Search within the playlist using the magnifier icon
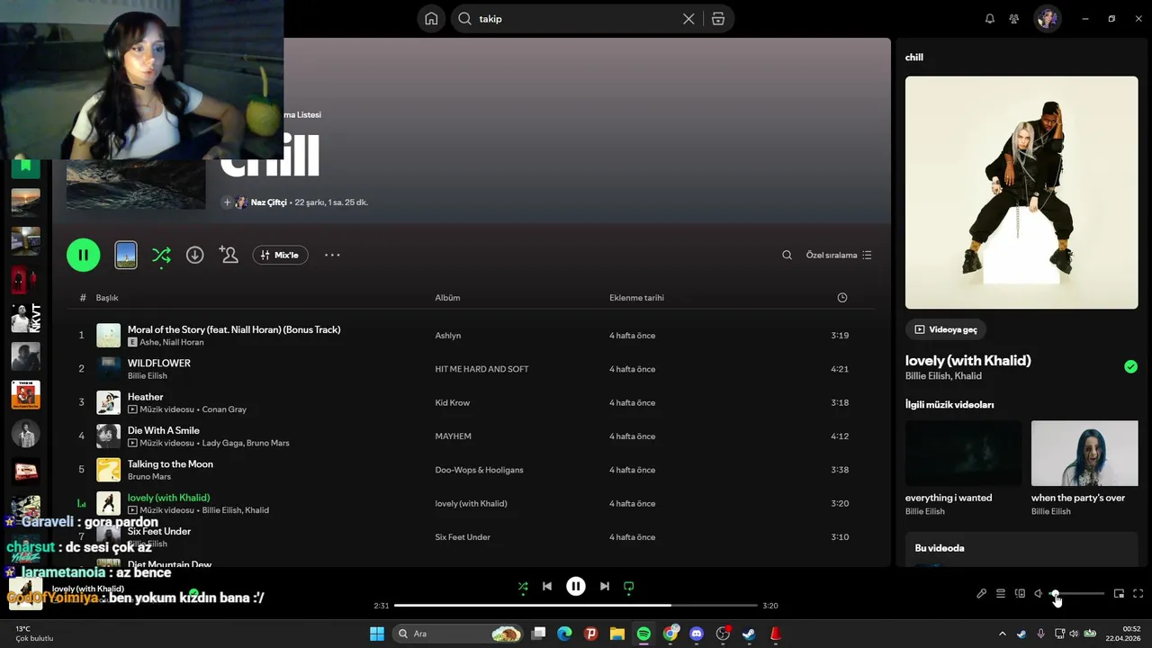Viewport: 1152px width, 648px height. (787, 256)
